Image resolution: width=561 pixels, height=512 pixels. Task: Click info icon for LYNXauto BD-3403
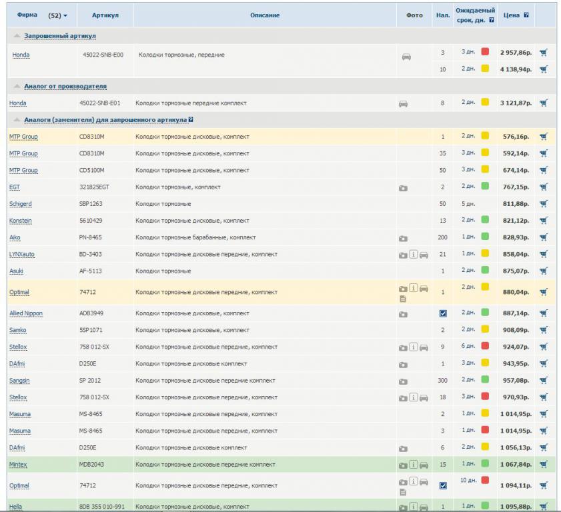coord(414,255)
